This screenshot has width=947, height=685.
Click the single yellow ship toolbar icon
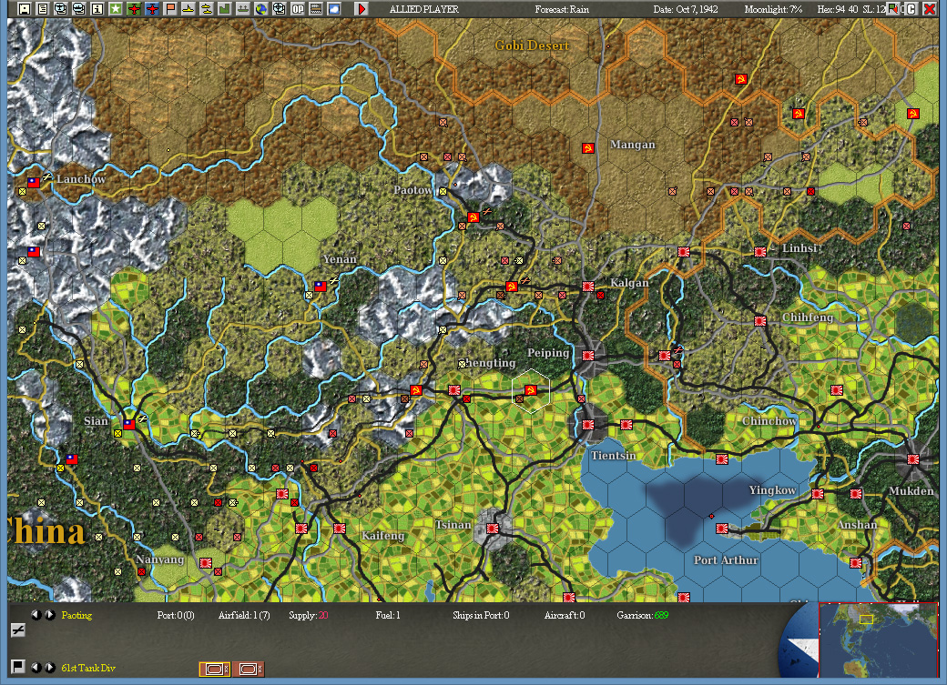point(188,9)
